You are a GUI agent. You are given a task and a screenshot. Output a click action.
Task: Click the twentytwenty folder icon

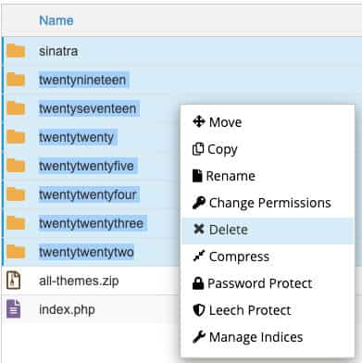(x=16, y=137)
